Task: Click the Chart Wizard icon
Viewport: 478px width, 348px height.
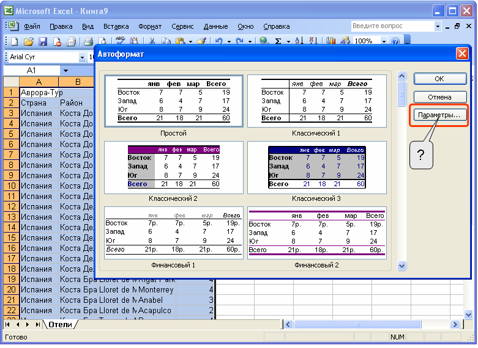Action: (330, 41)
